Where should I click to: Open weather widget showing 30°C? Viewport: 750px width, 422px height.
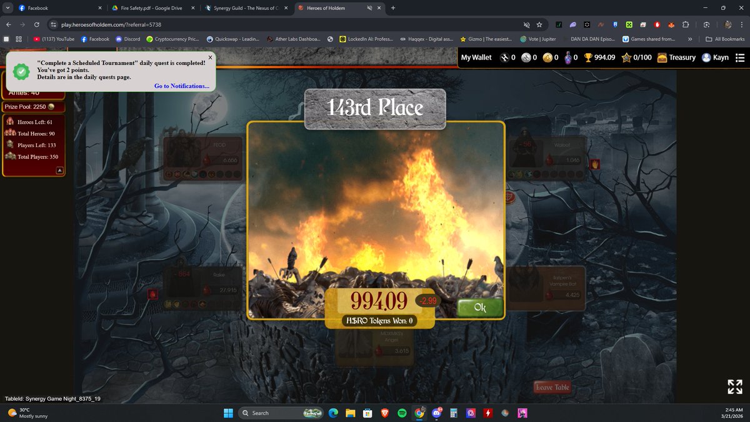click(26, 413)
